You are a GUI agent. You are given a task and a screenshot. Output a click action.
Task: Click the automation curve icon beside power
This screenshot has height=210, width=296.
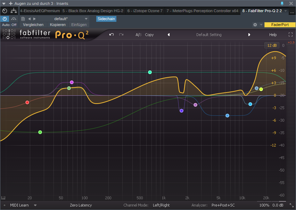tap(14, 19)
